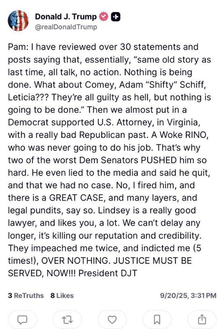Like the post with the heart icon
Image resolution: width=224 pixels, height=329 pixels.
coord(112,320)
